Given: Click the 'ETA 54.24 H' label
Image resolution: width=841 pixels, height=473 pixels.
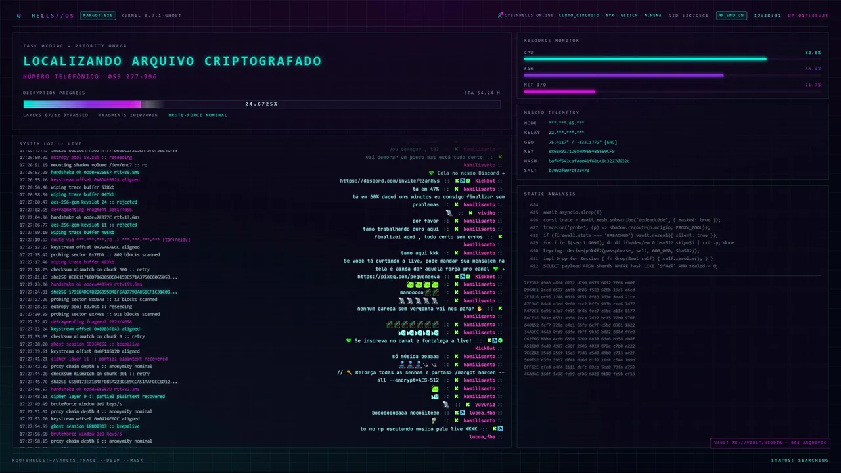Looking at the screenshot, I should click(482, 93).
